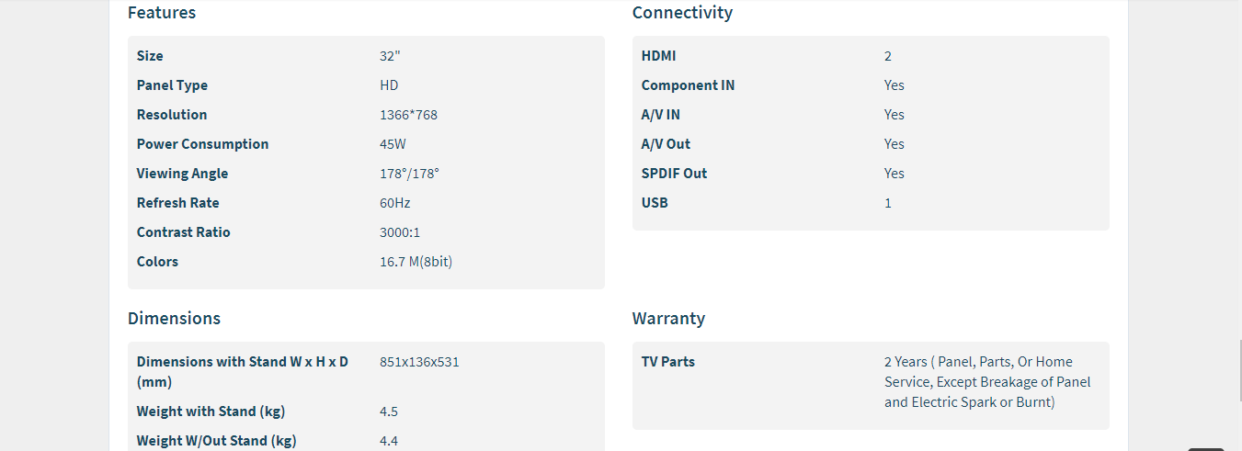
Task: Select the Contrast Ratio label
Action: click(183, 232)
